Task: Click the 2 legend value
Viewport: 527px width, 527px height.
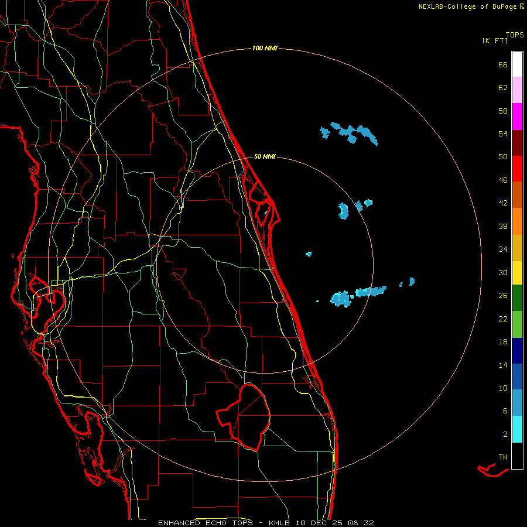Action: (505, 434)
